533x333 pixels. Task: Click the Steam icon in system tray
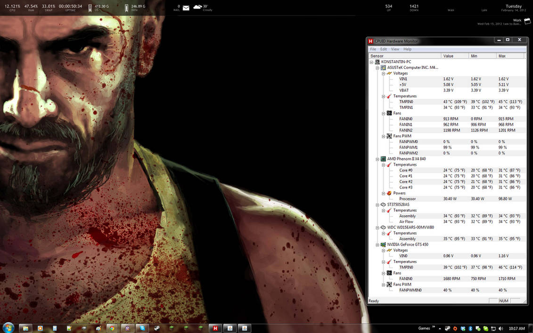[x=447, y=329]
